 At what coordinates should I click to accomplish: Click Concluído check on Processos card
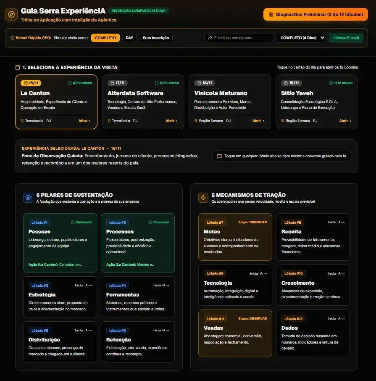click(x=159, y=222)
